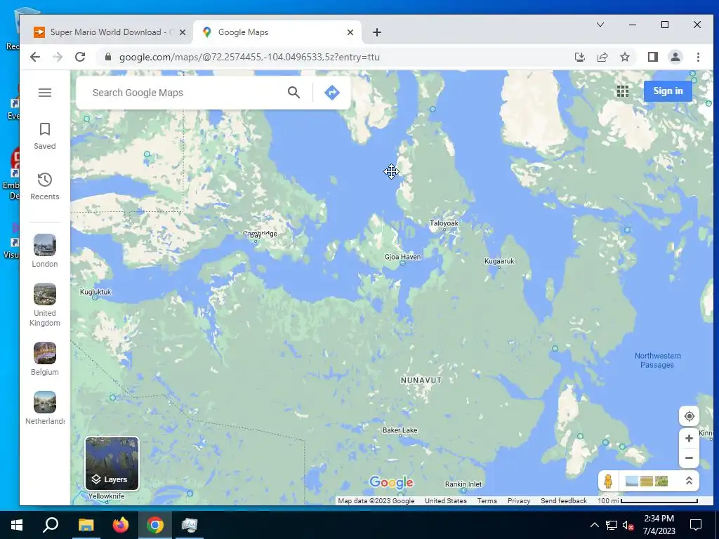Open the Google Maps hamburger menu
Image resolution: width=719 pixels, height=539 pixels.
45,93
